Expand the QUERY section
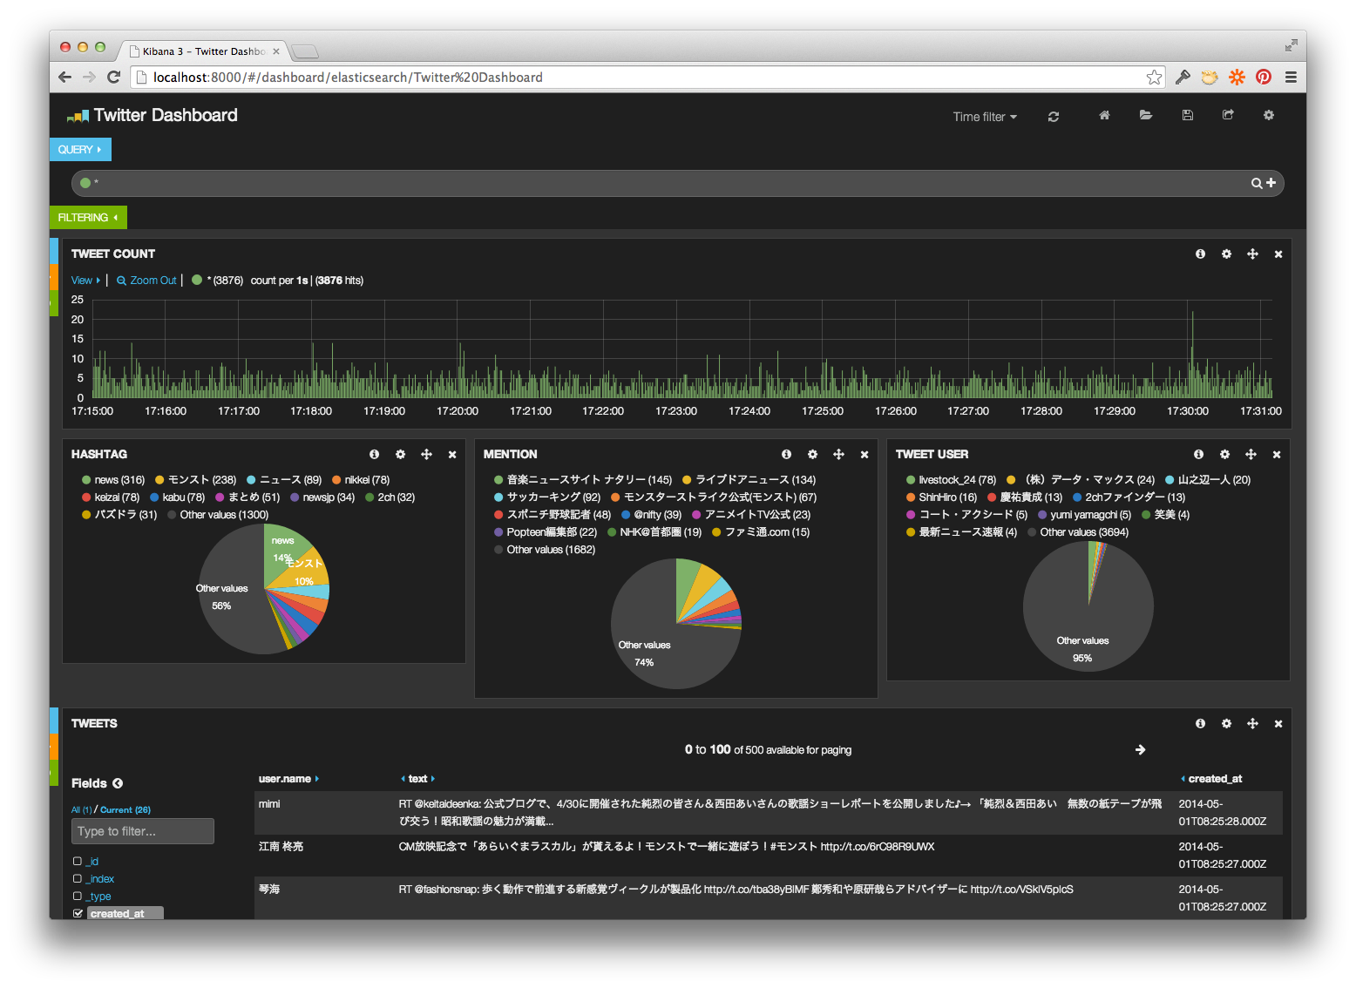The width and height of the screenshot is (1356, 988). 80,149
